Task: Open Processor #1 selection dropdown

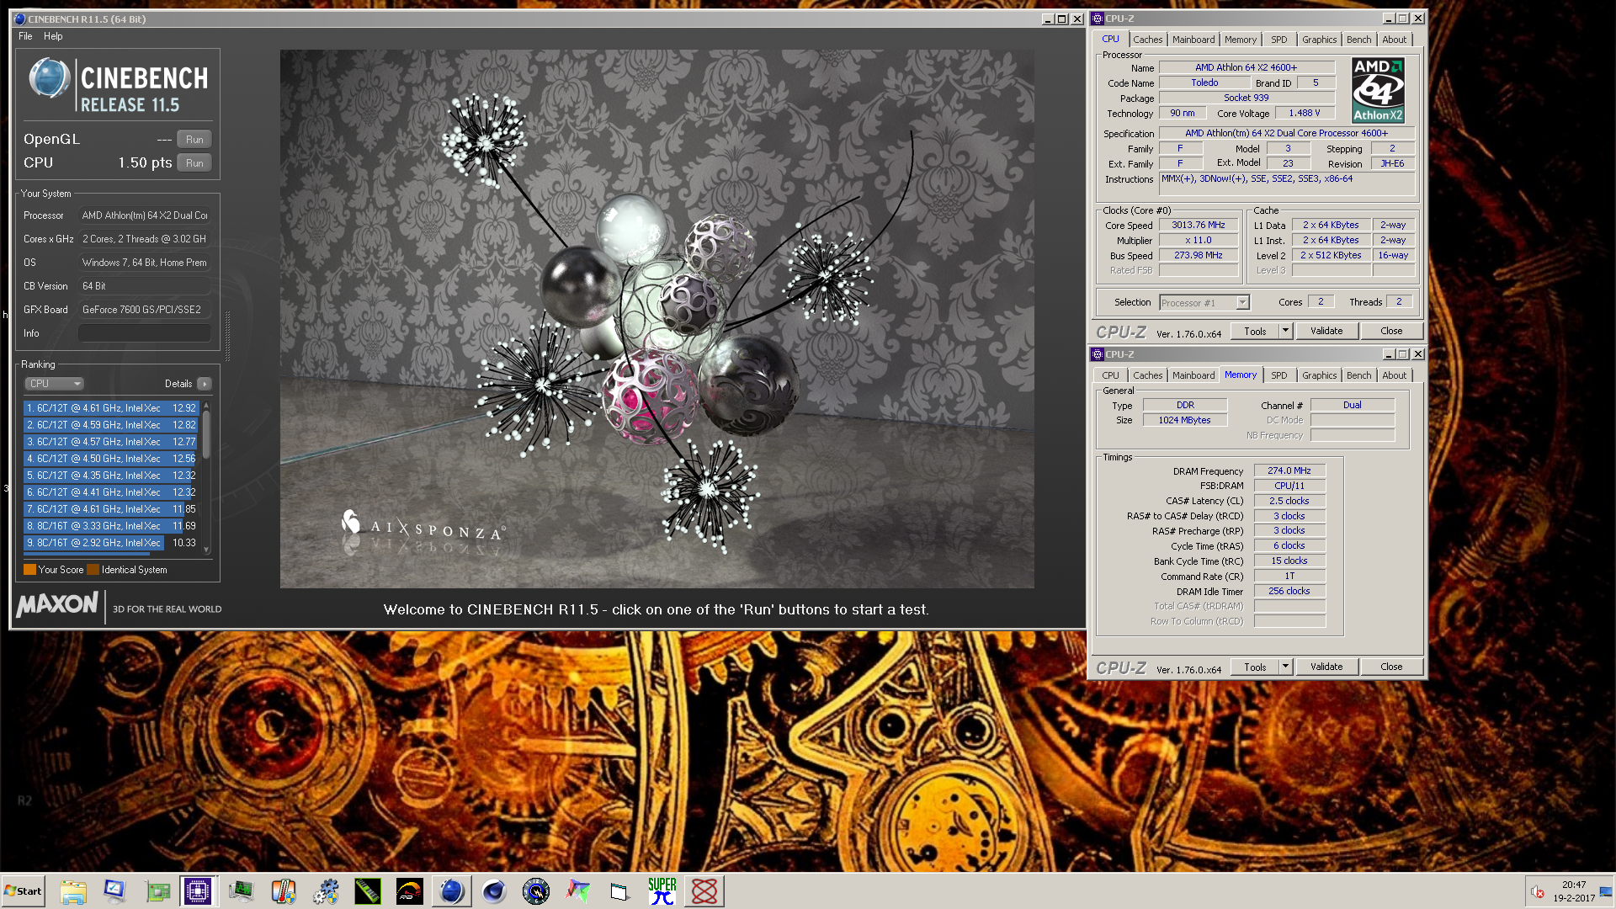Action: [1204, 303]
